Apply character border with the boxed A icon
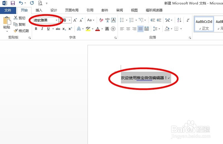Viewport: 223px width, 144px height. [113, 20]
